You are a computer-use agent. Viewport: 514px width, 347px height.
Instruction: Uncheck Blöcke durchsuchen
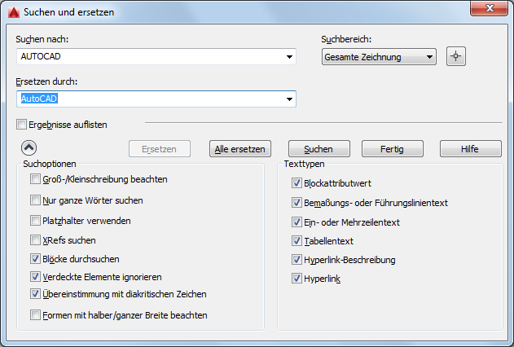35,259
